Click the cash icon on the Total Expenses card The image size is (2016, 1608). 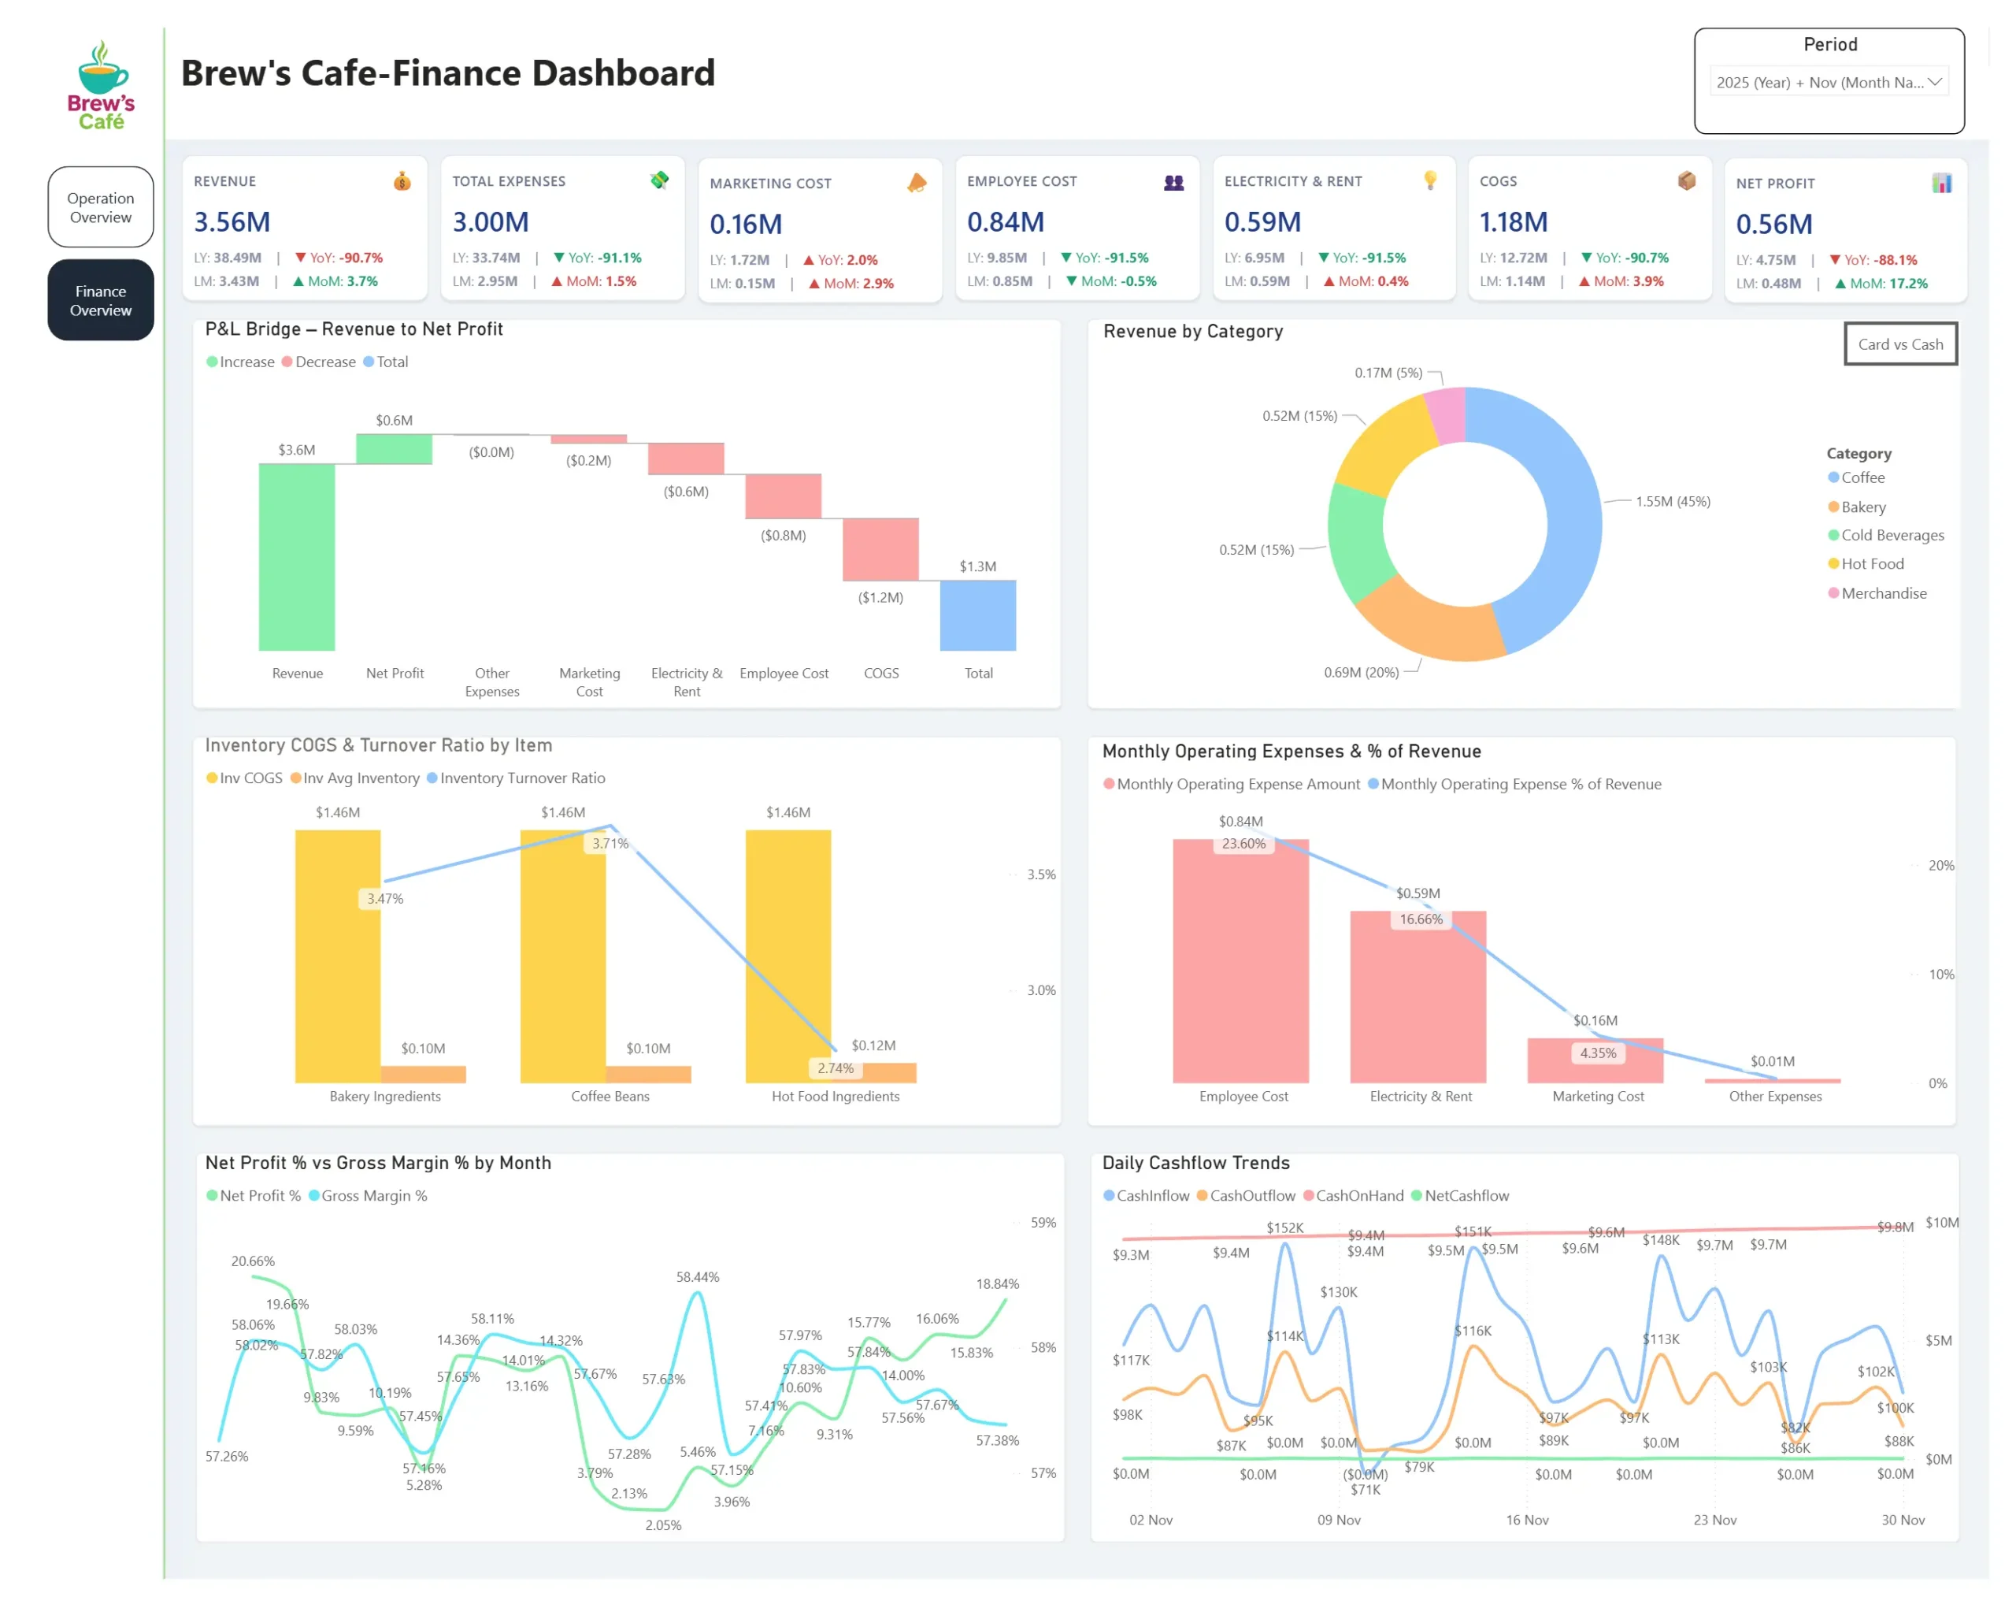click(x=661, y=180)
